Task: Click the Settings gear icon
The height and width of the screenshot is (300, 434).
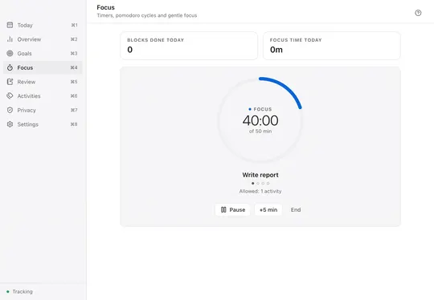Action: click(10, 124)
